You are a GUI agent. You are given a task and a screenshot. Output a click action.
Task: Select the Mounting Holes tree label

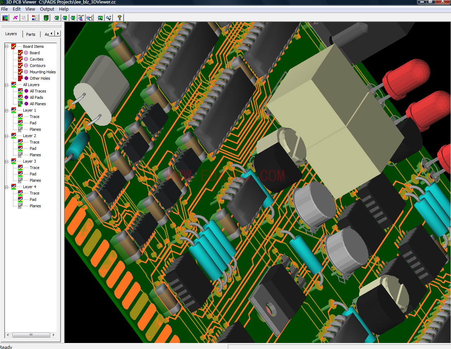(x=42, y=72)
